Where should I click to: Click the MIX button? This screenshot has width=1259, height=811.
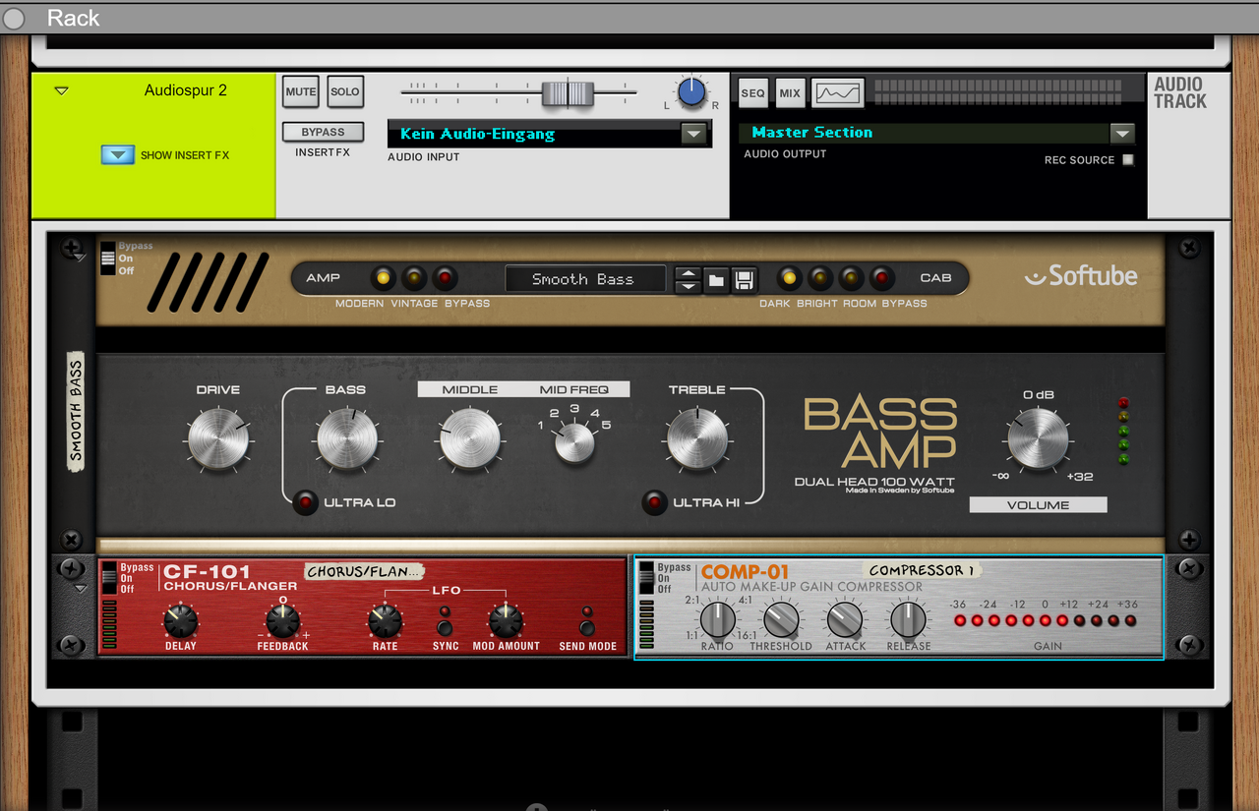tap(790, 93)
